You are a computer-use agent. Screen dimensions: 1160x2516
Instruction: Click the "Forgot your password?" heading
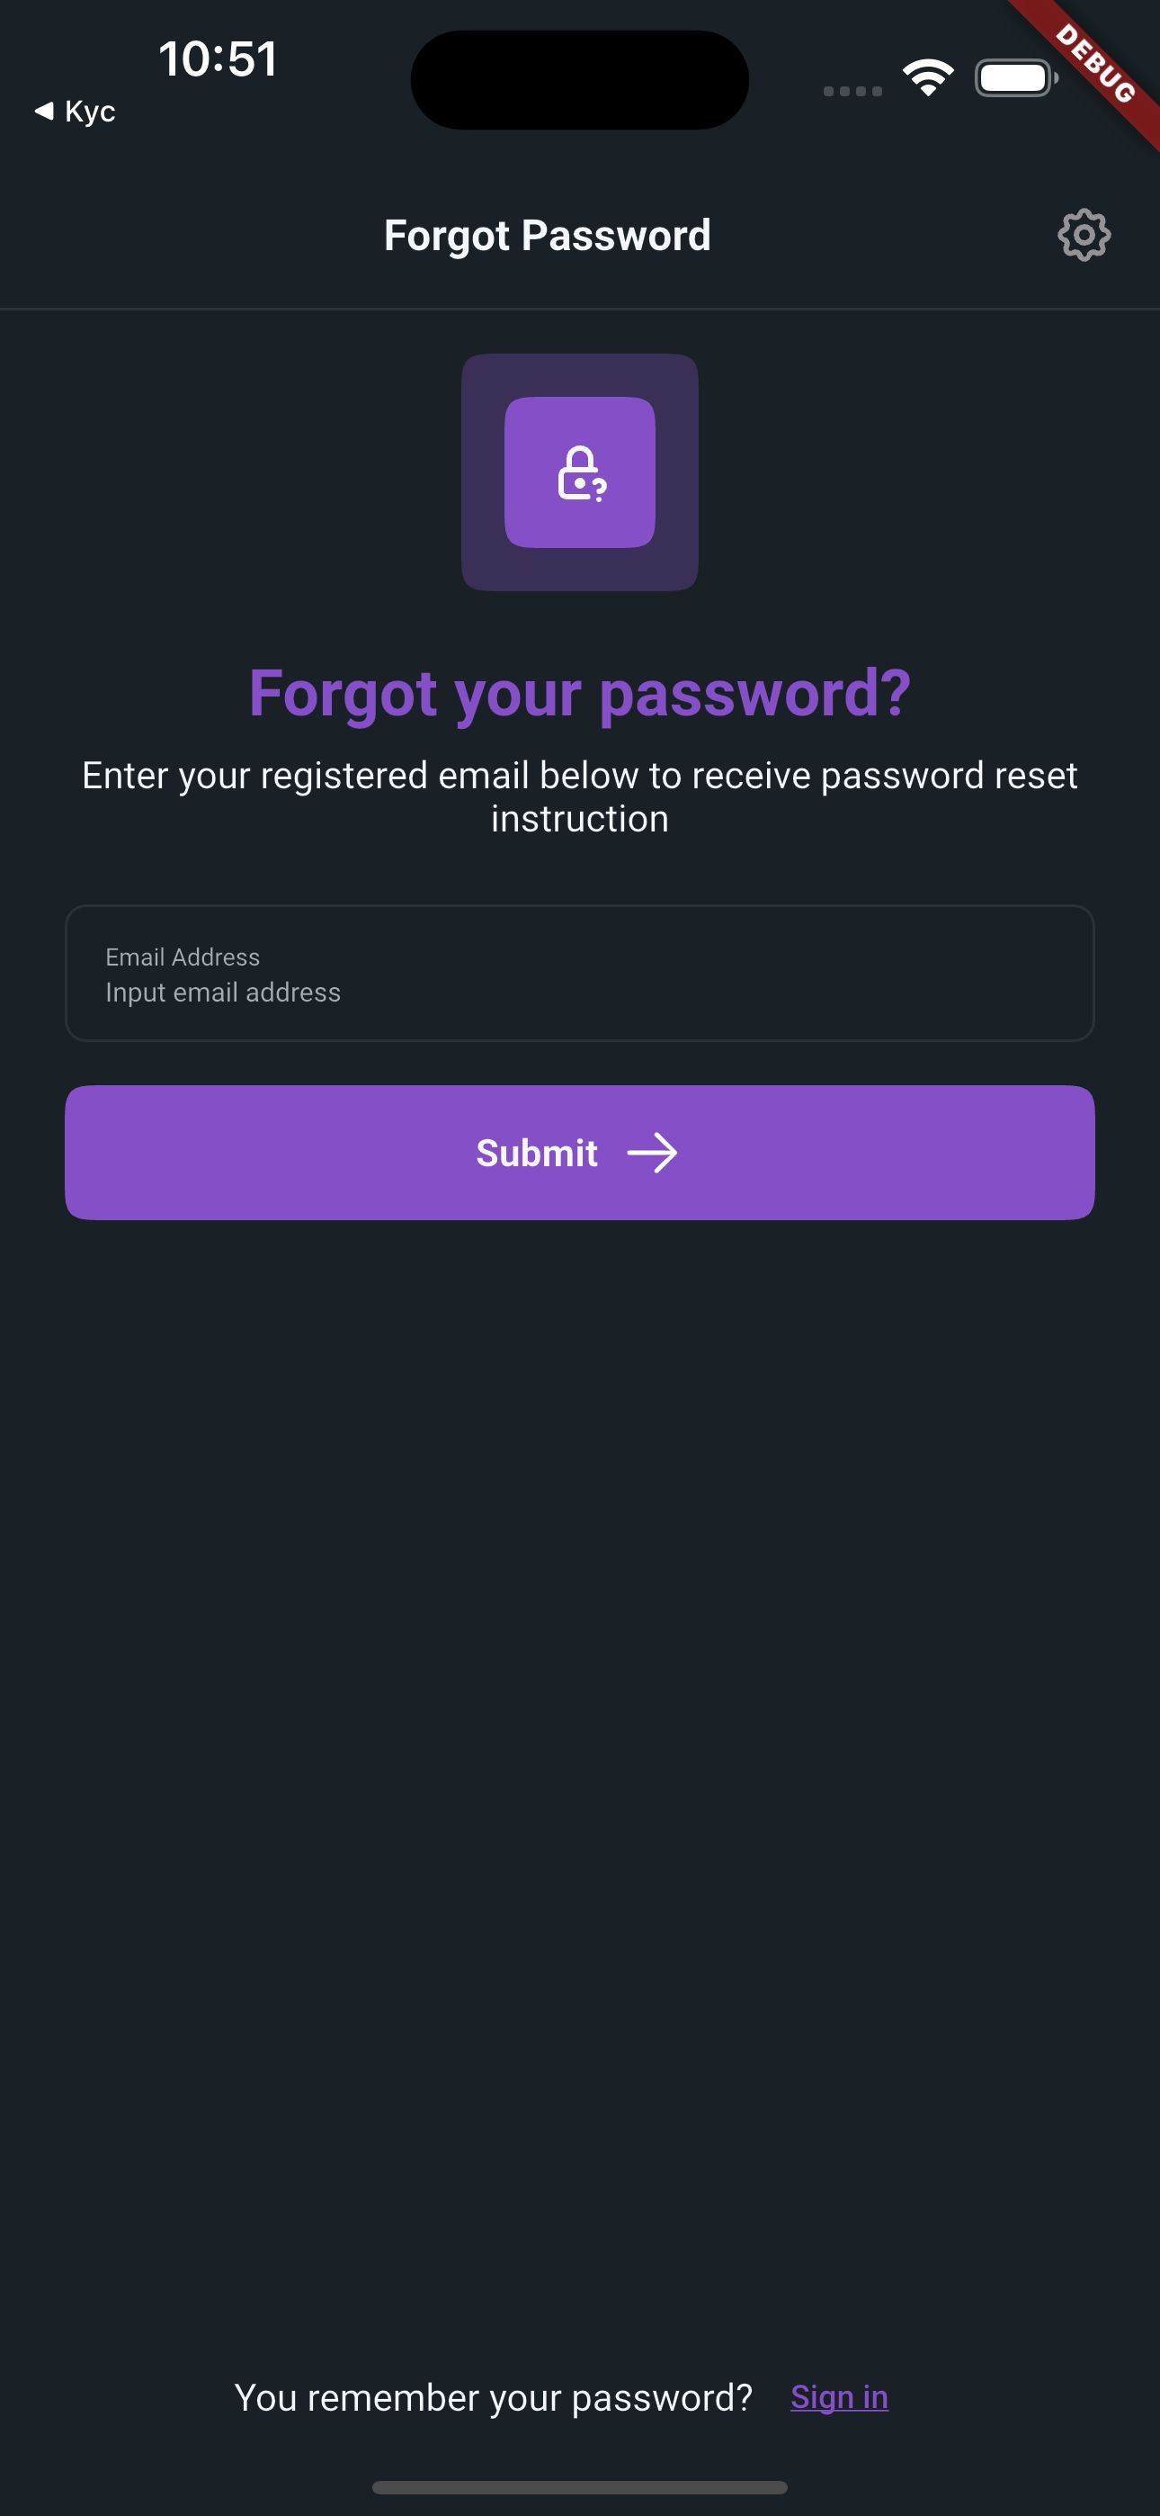580,693
